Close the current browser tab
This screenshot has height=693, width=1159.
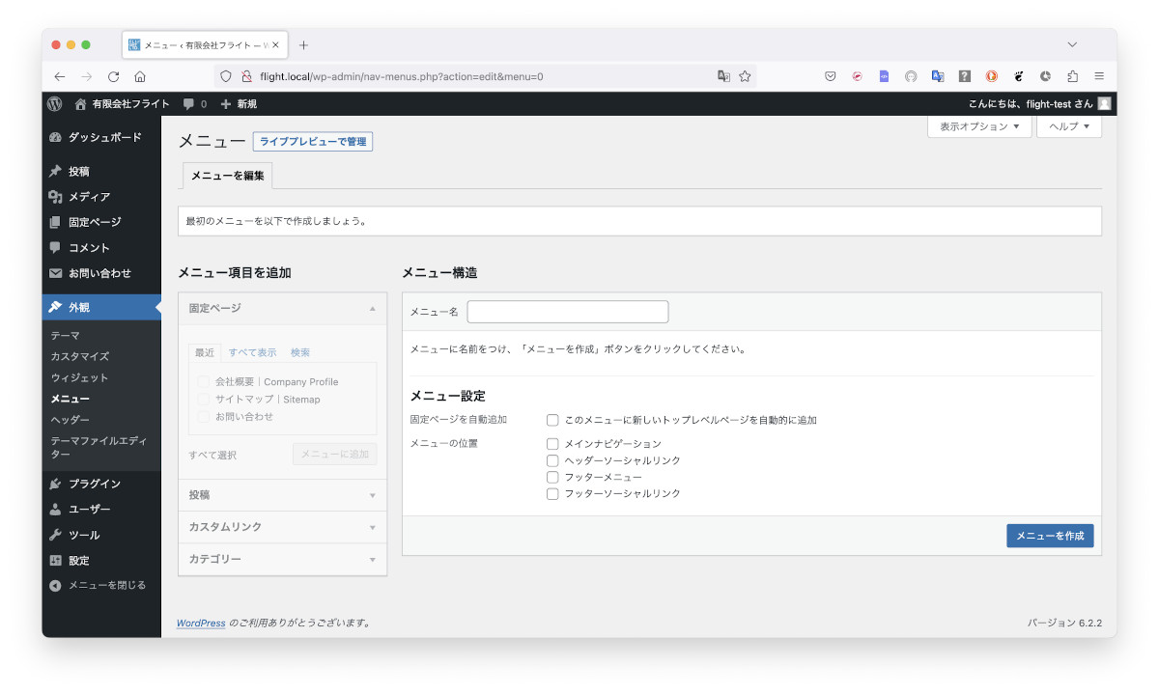276,45
